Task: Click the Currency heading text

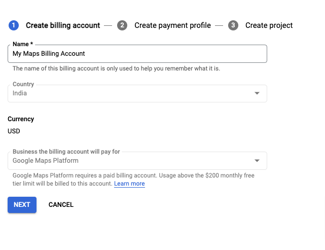Action: [x=21, y=119]
